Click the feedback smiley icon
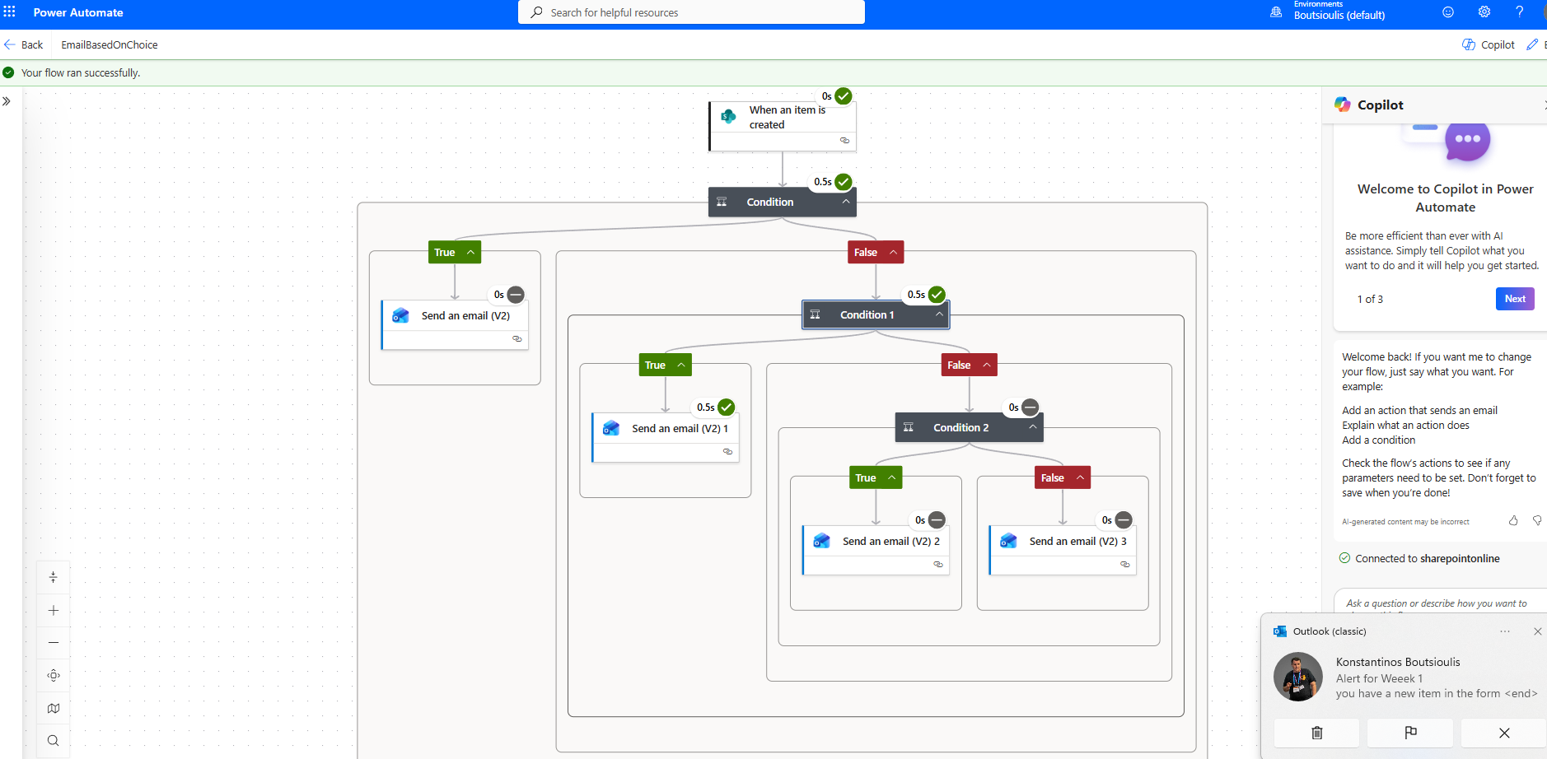The image size is (1547, 759). 1447,12
